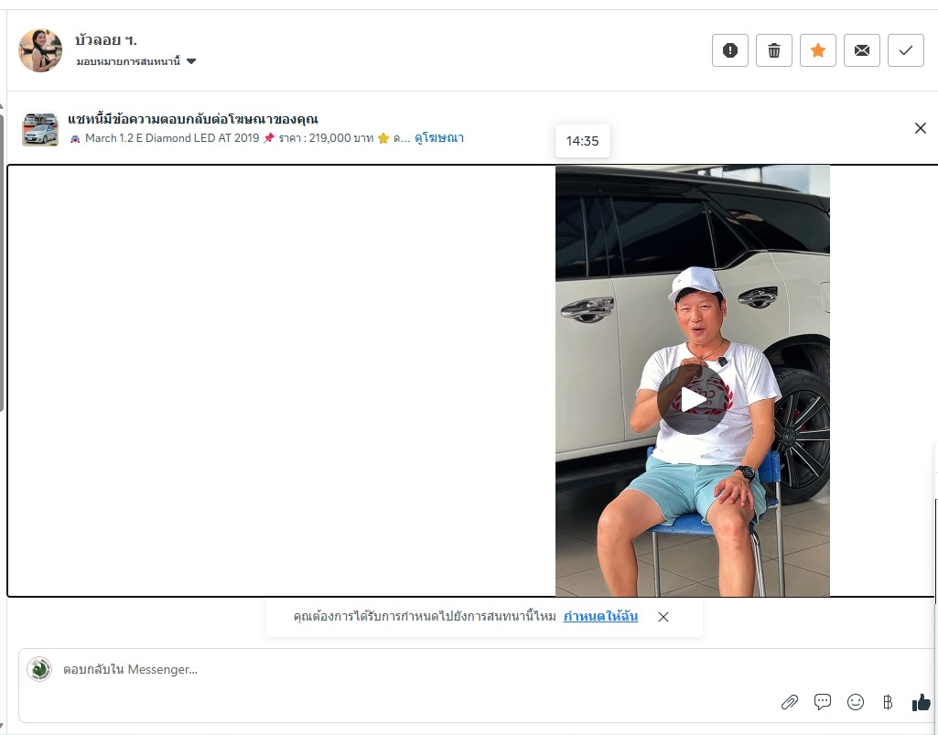Mark conversation as spam with exclamation icon
This screenshot has height=735, width=938.
pos(730,50)
